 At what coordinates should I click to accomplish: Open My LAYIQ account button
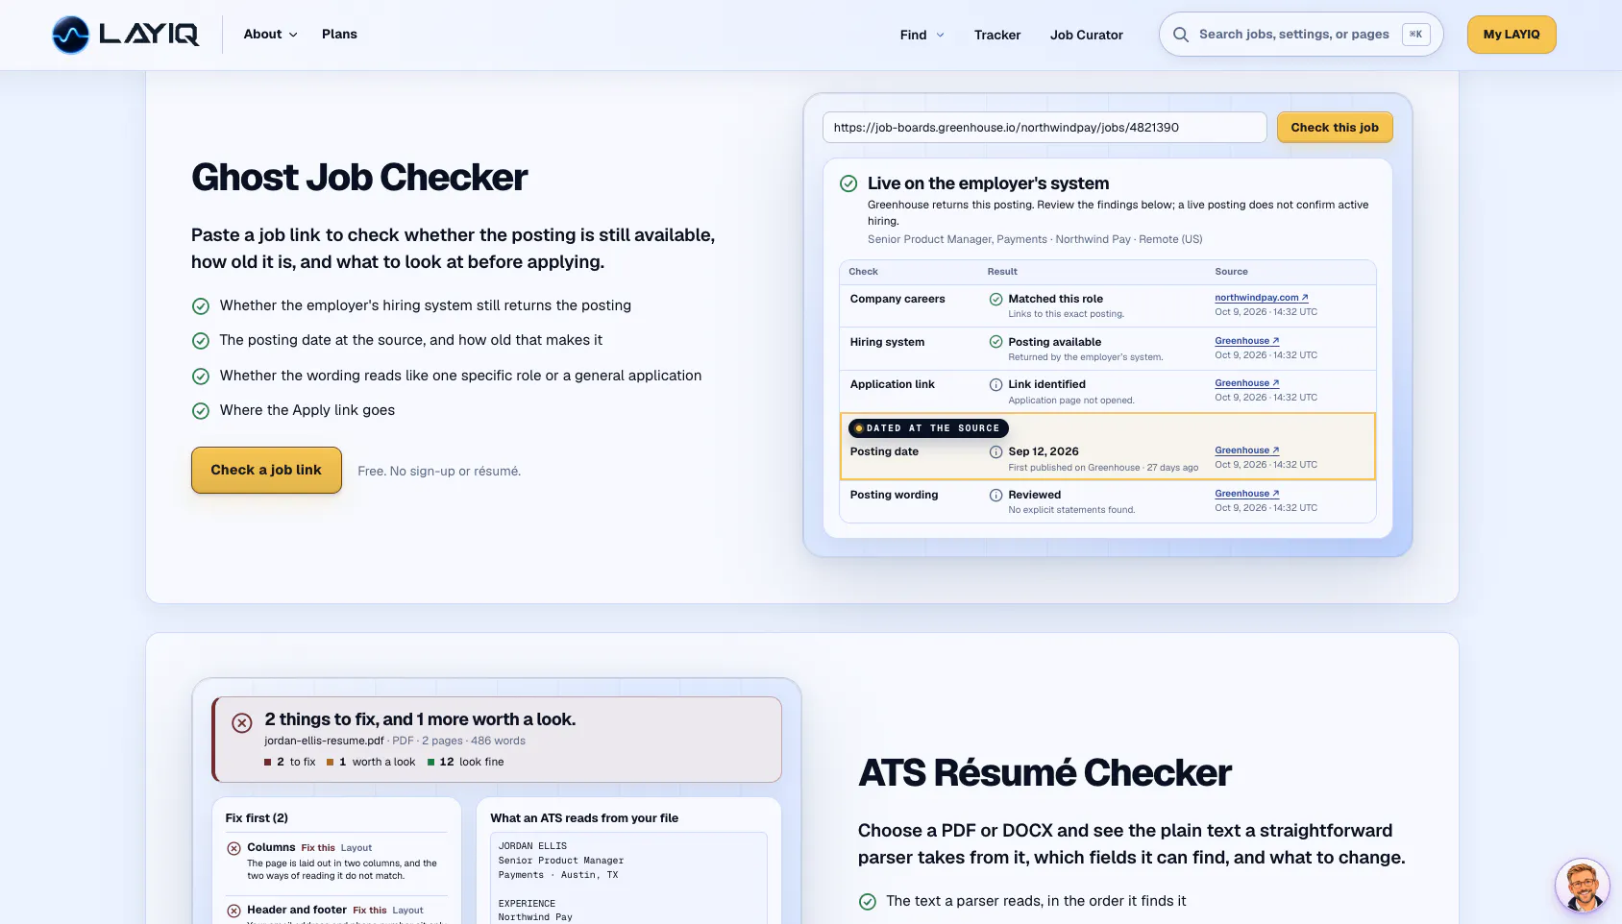[1511, 35]
